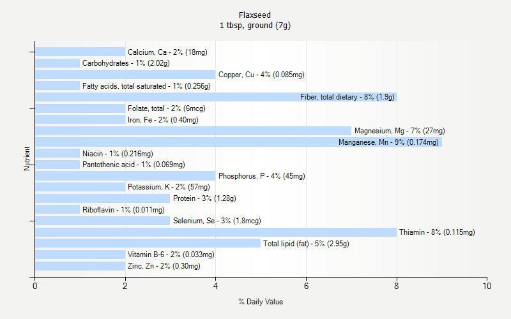
Task: Select the Manganese, Mn bar
Action: [x=238, y=142]
